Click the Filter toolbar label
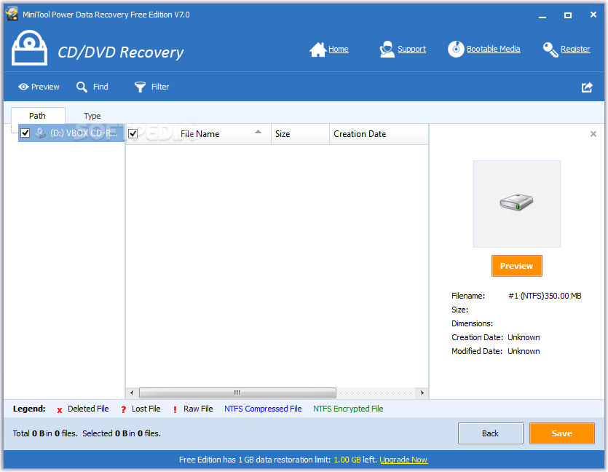The width and height of the screenshot is (608, 472). click(x=160, y=87)
